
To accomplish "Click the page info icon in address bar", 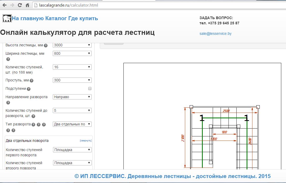I will [36, 5].
